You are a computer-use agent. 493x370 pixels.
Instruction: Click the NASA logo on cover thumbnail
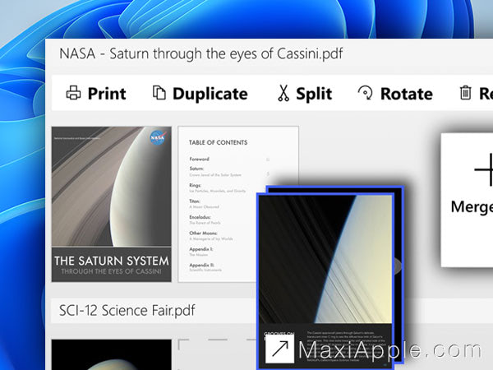(158, 137)
